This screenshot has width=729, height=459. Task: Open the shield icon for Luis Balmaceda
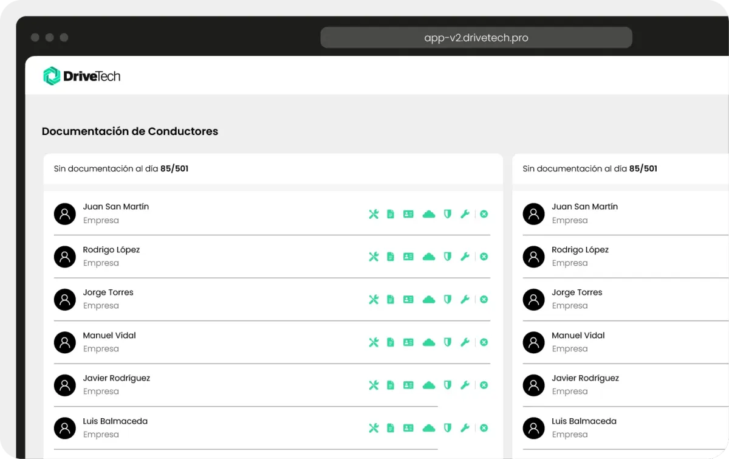(448, 428)
